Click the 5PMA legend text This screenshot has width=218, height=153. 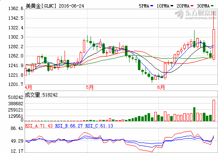tap(144, 6)
